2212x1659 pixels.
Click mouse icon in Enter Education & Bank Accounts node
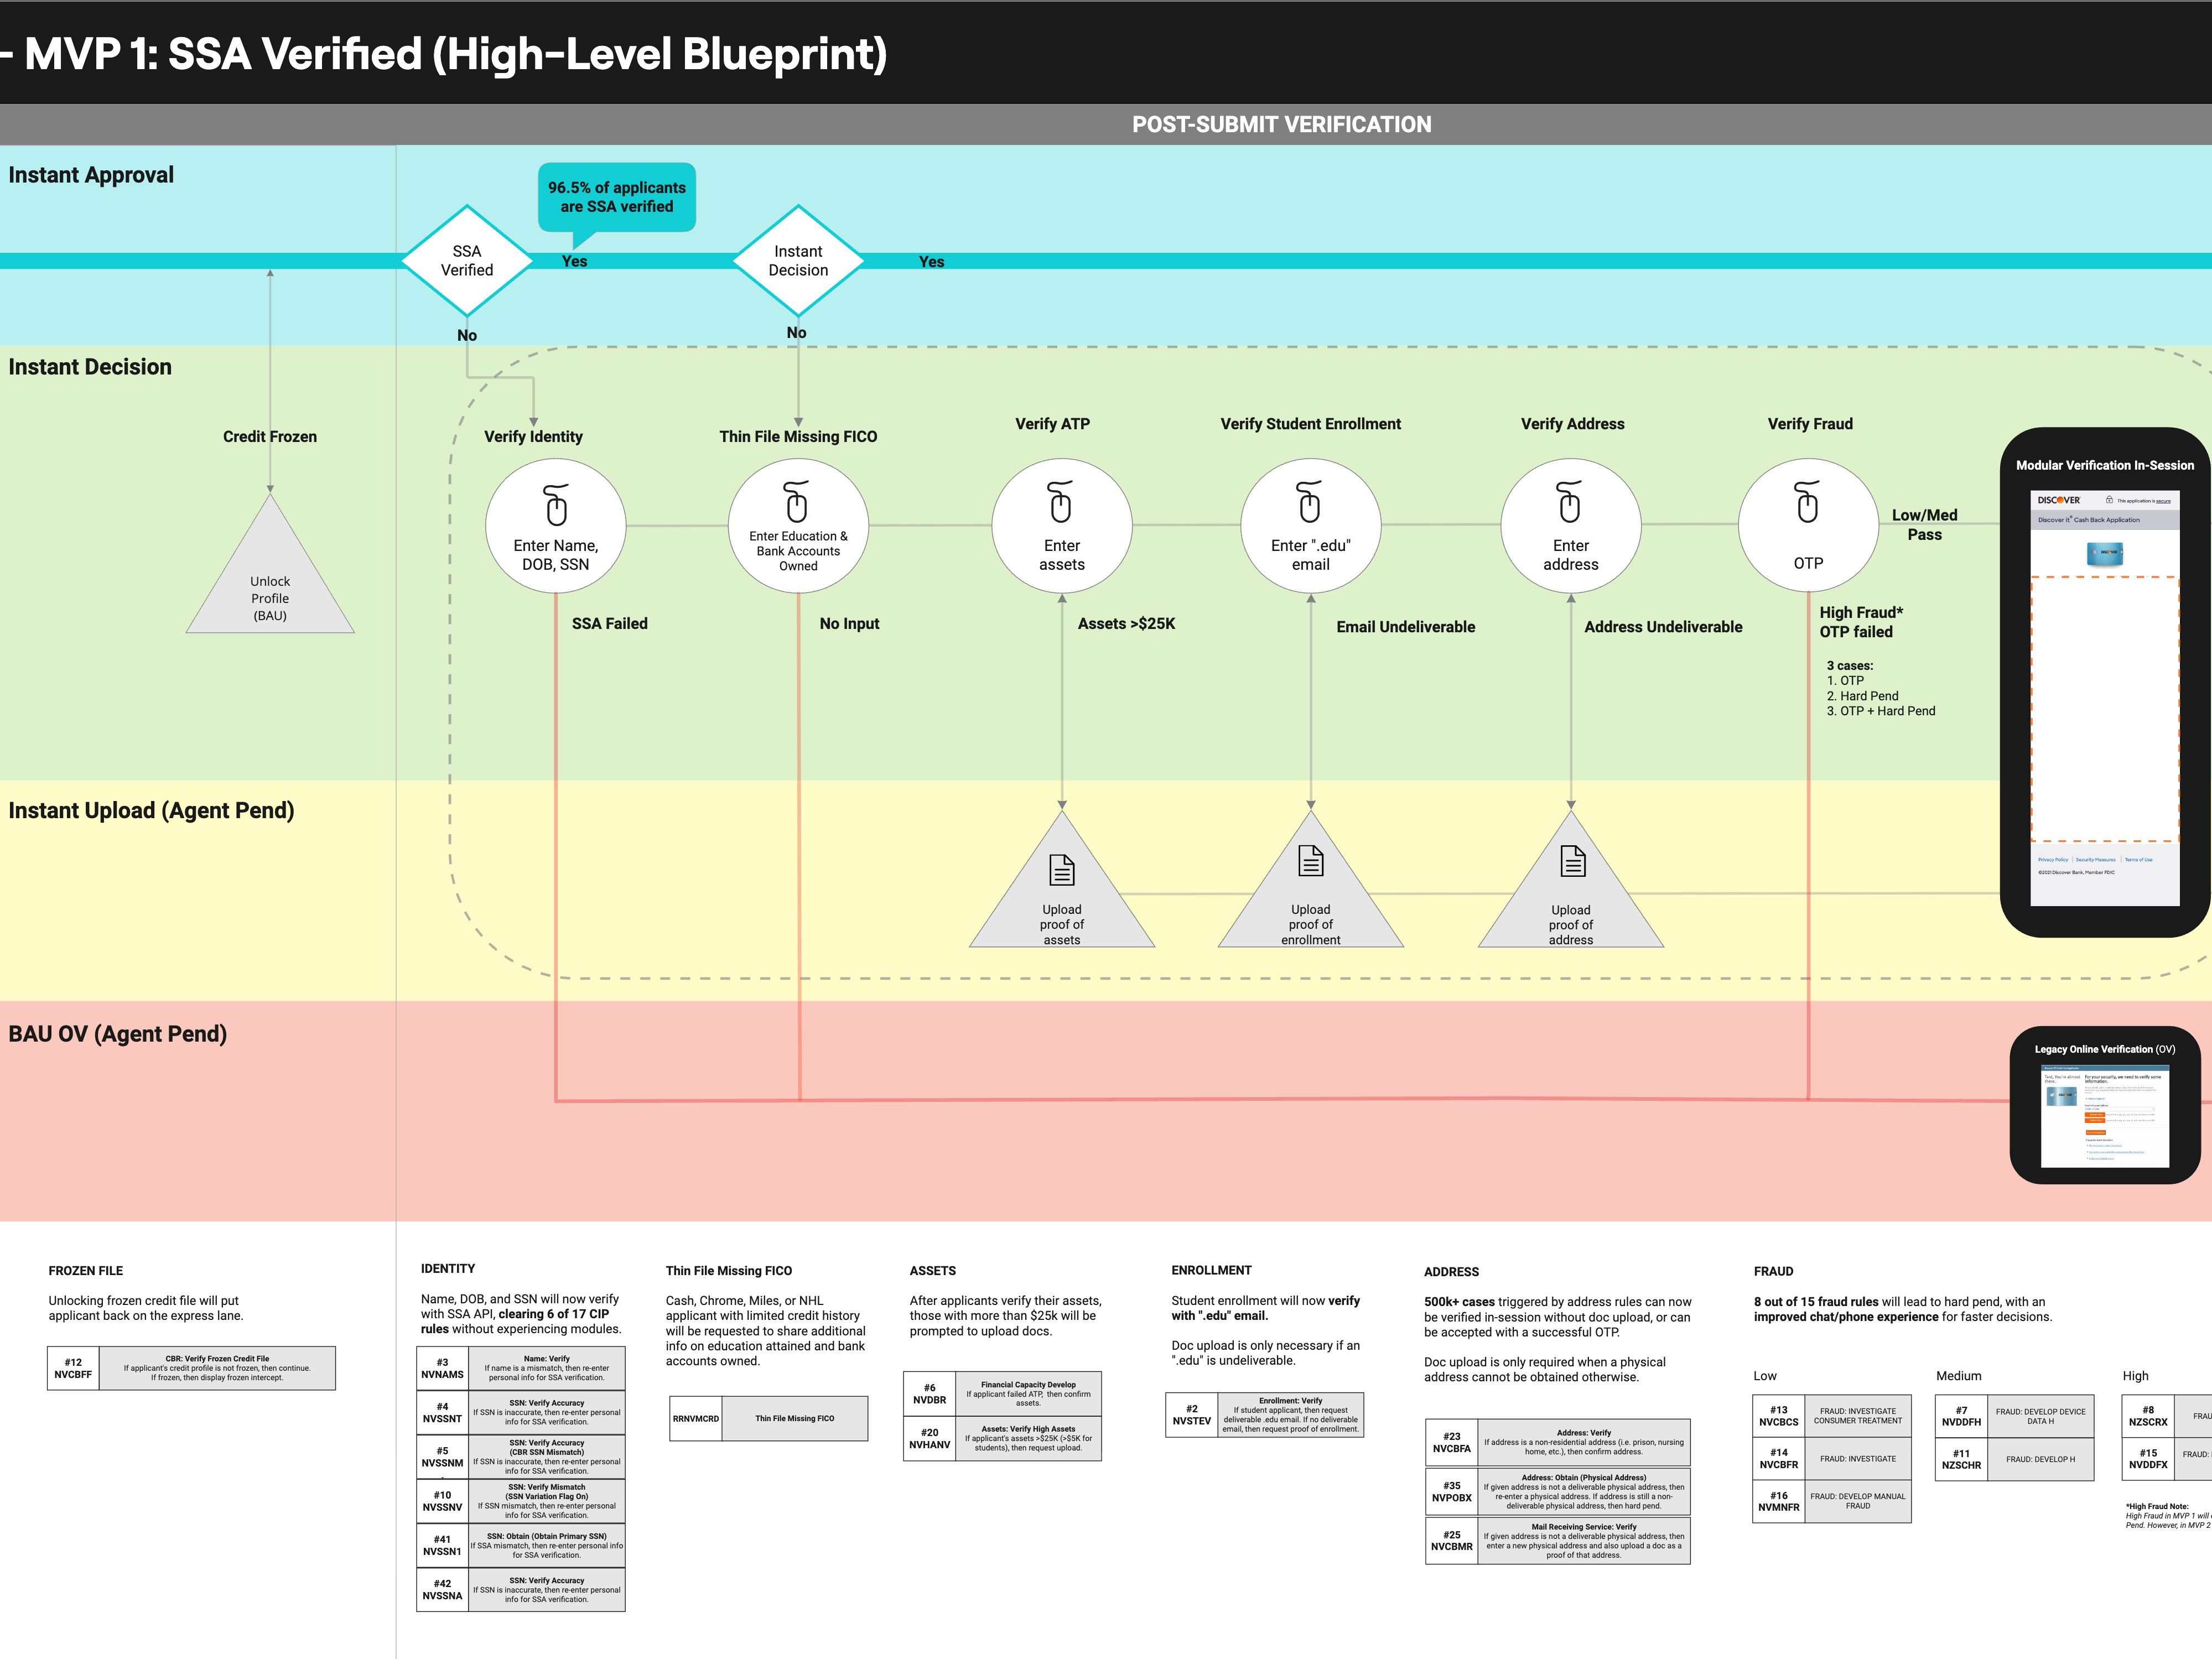tap(797, 502)
